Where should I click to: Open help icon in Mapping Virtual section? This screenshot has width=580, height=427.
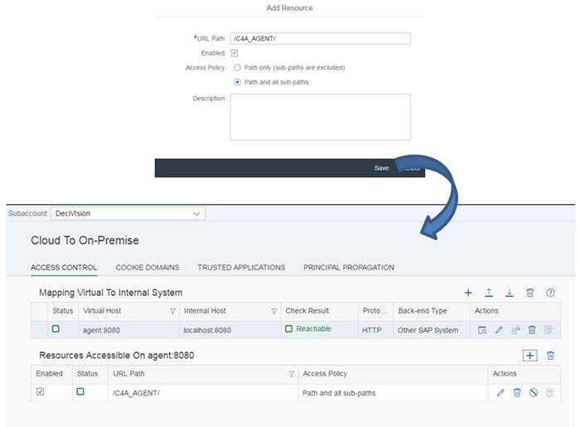(x=550, y=293)
